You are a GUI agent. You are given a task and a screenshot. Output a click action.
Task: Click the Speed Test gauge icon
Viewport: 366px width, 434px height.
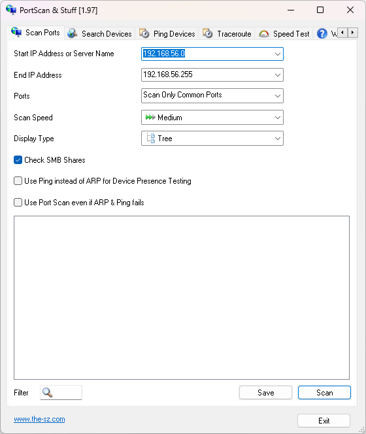tap(264, 34)
